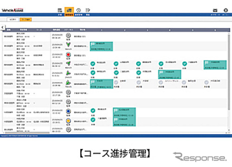Click the label under the clock icon

click(x=78, y=15)
